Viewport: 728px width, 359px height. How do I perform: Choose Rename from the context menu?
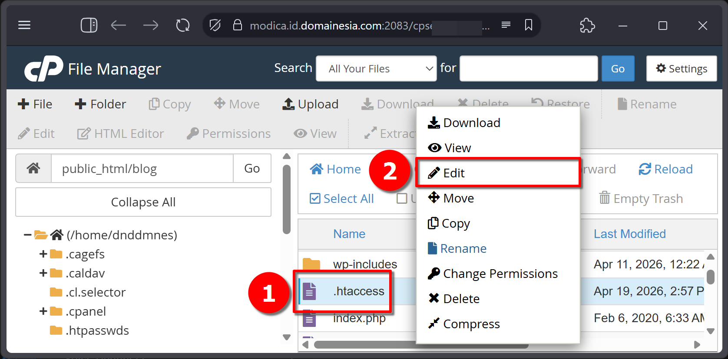click(498, 248)
